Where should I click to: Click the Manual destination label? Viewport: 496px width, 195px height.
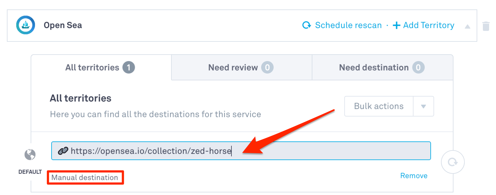point(85,178)
